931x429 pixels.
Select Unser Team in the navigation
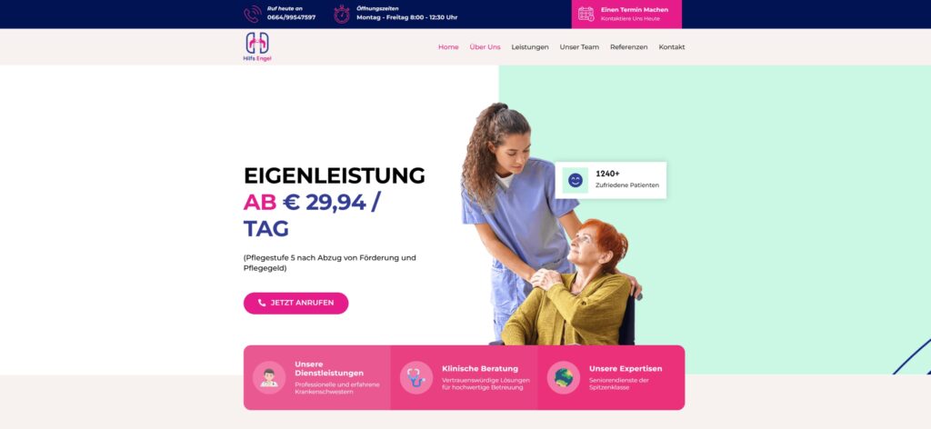tap(579, 47)
